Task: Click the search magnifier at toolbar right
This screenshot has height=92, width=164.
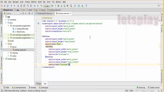Action: click(159, 6)
